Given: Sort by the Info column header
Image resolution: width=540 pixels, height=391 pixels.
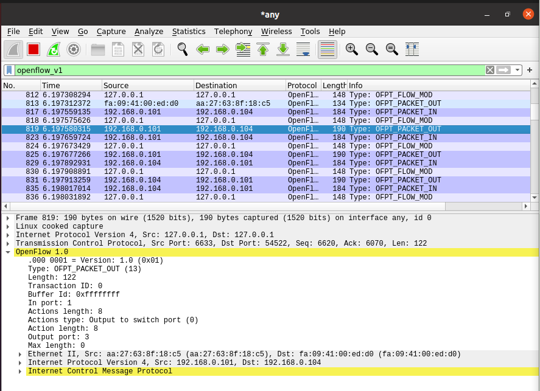Looking at the screenshot, I should coord(438,85).
